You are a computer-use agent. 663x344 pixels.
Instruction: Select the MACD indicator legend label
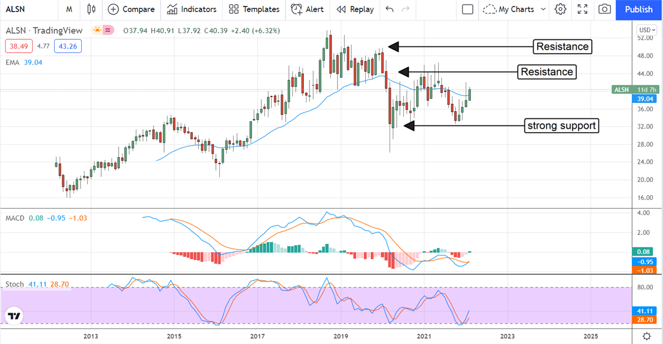[15, 218]
